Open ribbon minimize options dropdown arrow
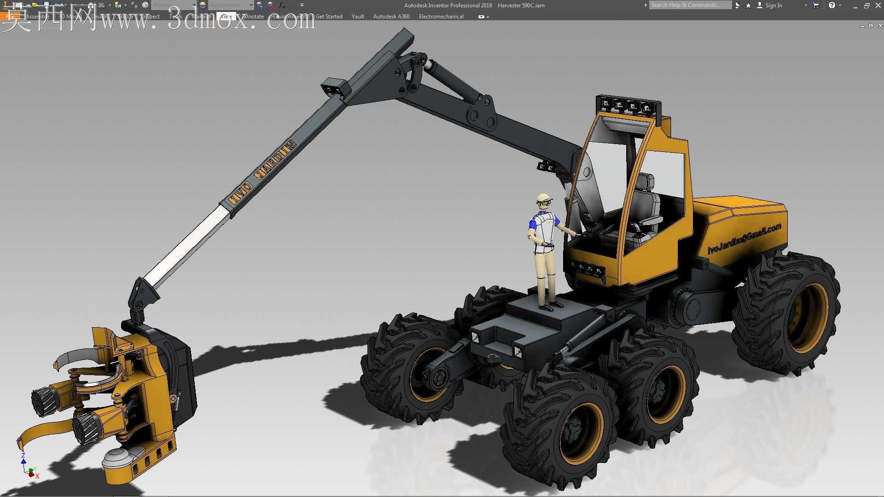 pos(488,17)
